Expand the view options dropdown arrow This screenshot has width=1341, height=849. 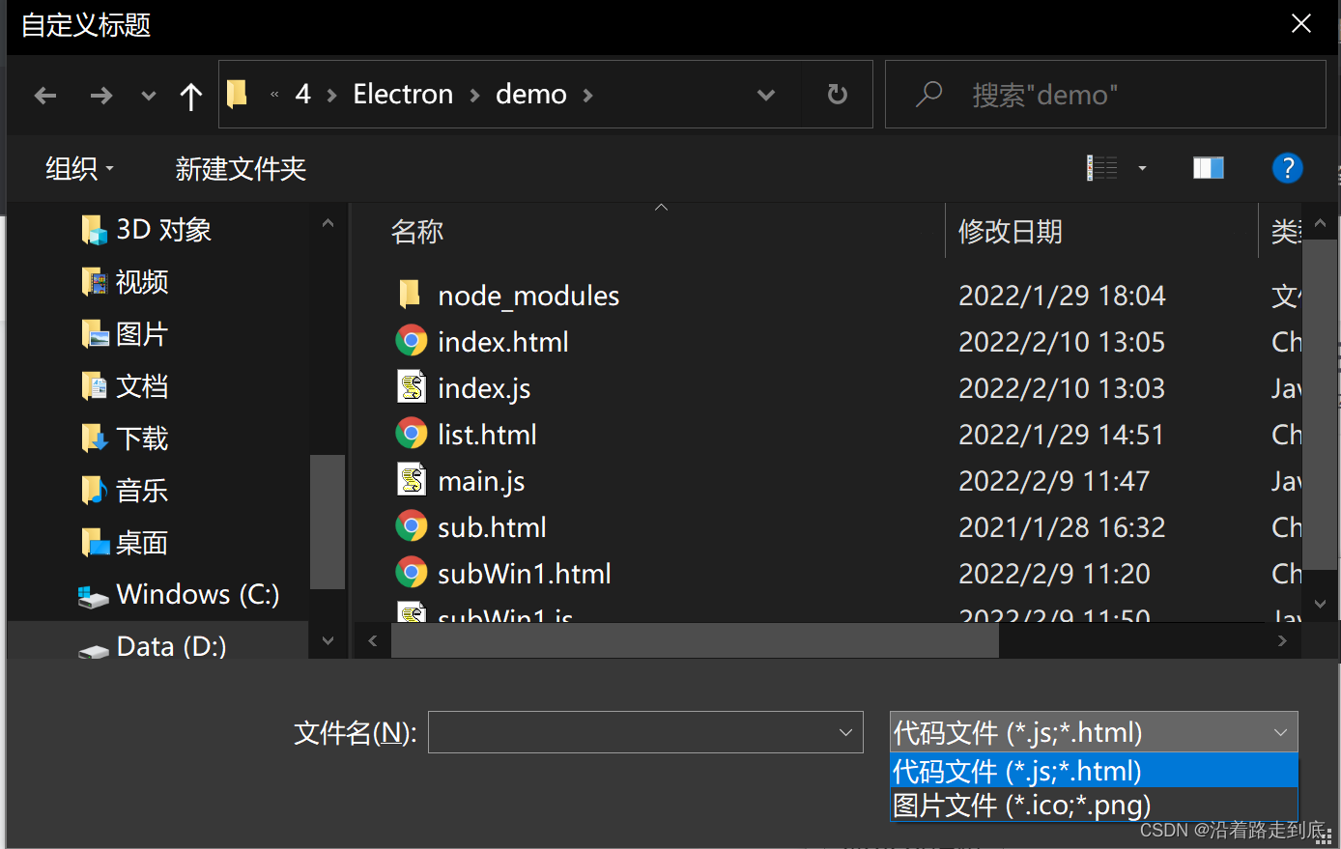pyautogui.click(x=1141, y=167)
